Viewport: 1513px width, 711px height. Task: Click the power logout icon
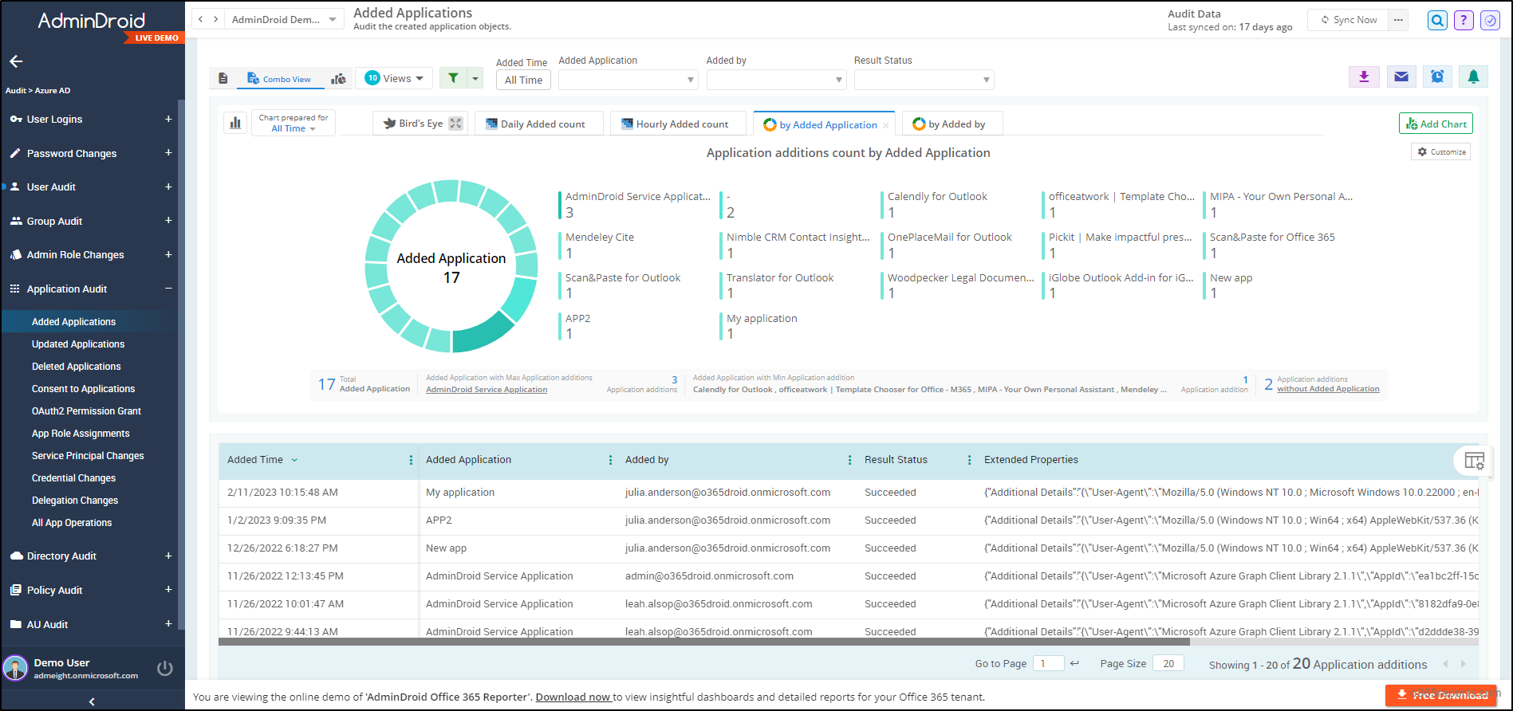tap(165, 668)
